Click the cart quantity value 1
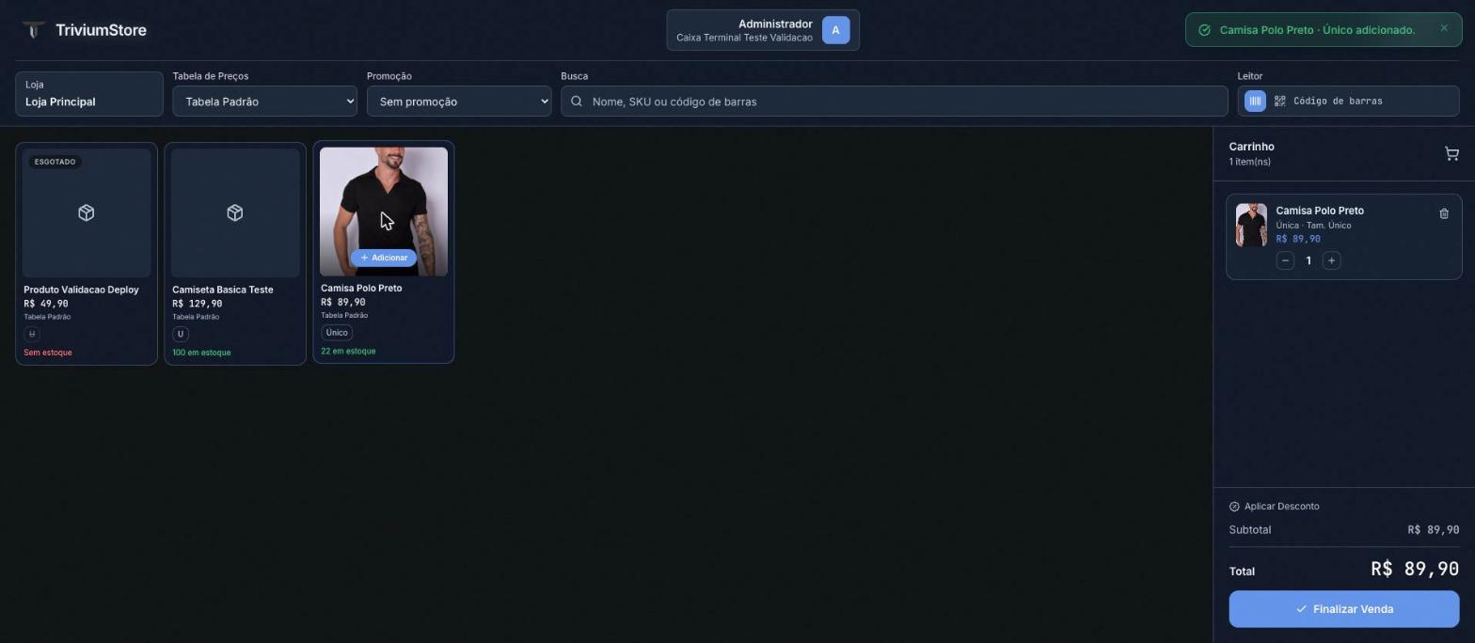Image resolution: width=1475 pixels, height=643 pixels. (x=1308, y=260)
